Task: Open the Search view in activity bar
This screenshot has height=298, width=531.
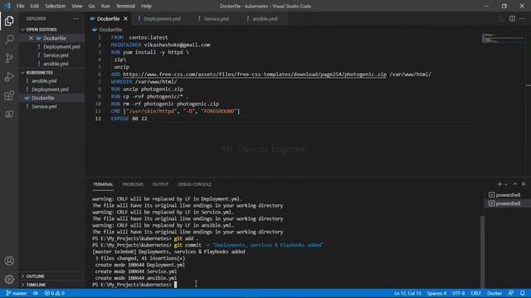Action: point(9,40)
